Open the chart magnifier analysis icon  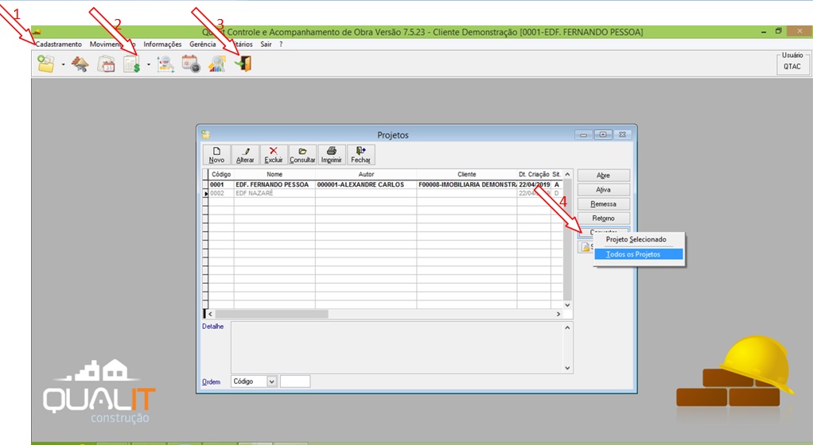[165, 64]
